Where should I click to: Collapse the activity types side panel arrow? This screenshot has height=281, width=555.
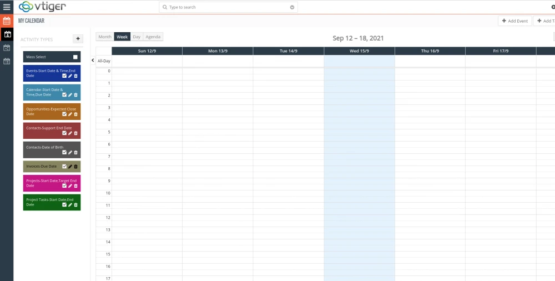(93, 60)
